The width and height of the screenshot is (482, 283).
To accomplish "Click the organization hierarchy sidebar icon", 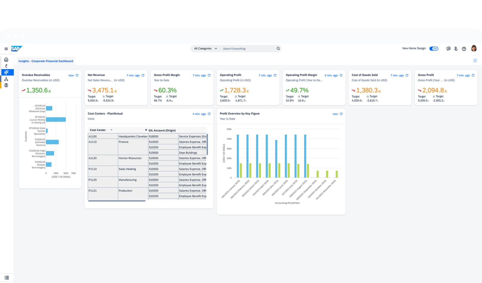I will (x=6, y=79).
